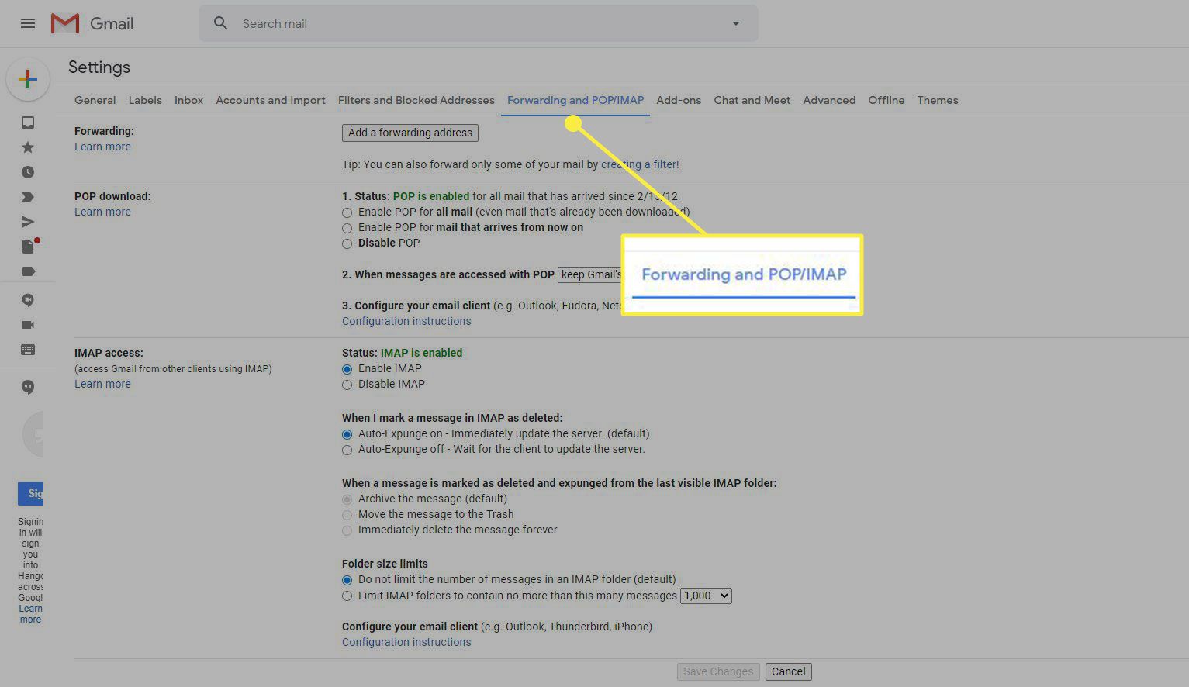
Task: Select Disable IMAP option
Action: (x=347, y=385)
